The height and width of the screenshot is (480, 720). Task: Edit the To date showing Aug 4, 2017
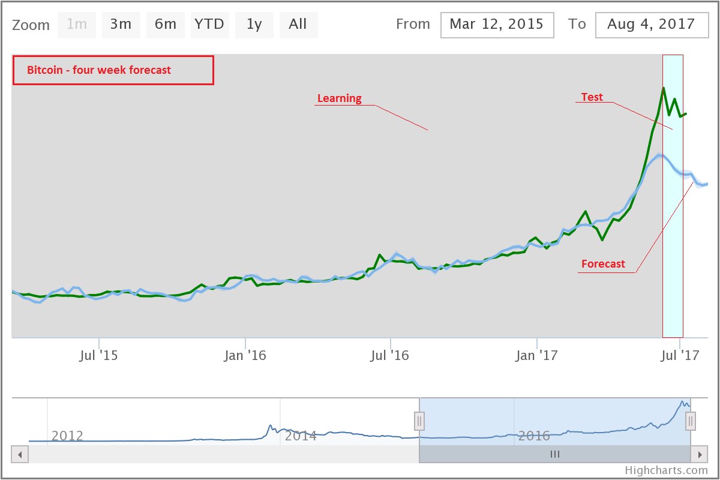coord(652,25)
